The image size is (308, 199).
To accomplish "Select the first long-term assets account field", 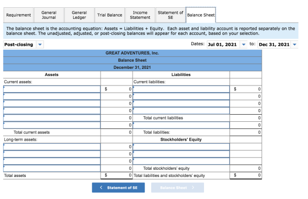I will pos(52,147).
